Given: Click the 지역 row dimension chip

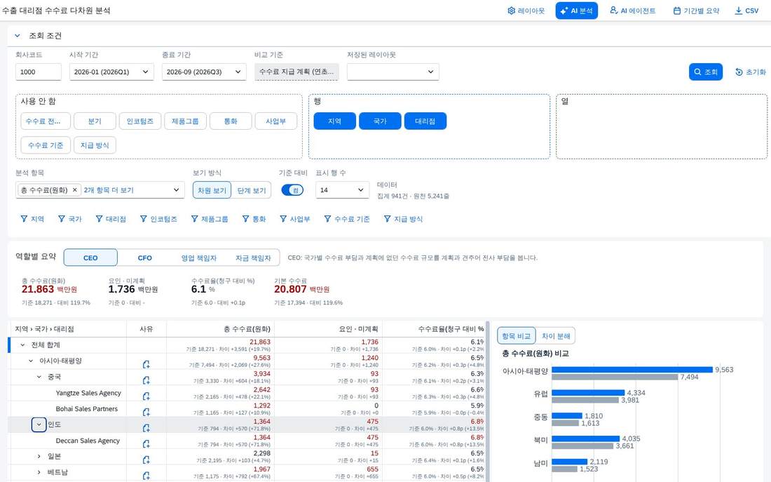Looking at the screenshot, I should tap(335, 121).
